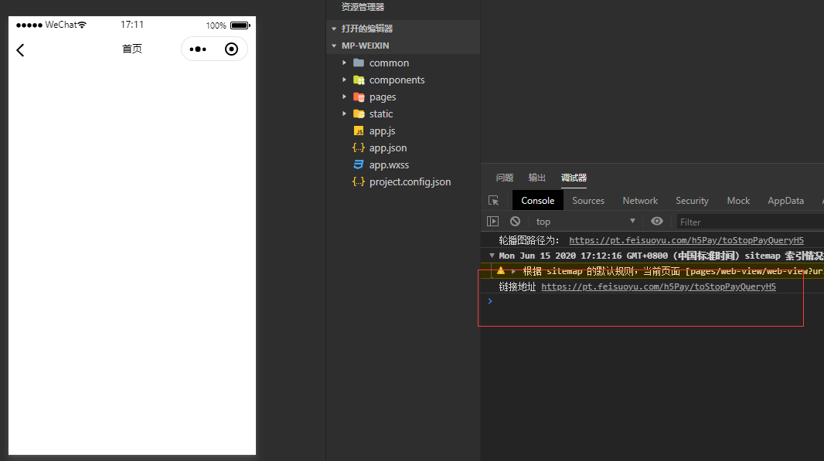Open project.config.json in the file tree

(x=410, y=181)
